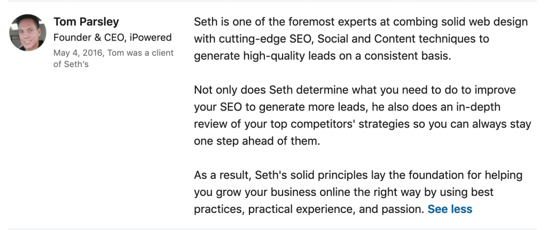Click the "May 4, 2016" date
This screenshot has height=230, width=547.
79,53
